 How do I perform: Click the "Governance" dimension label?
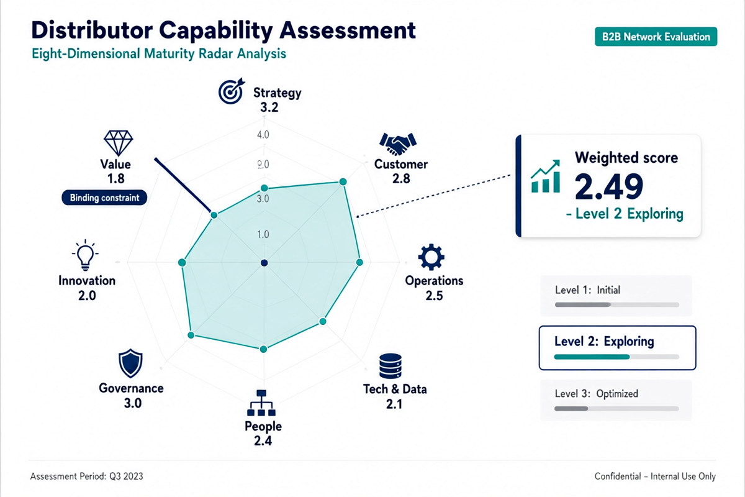(x=132, y=388)
